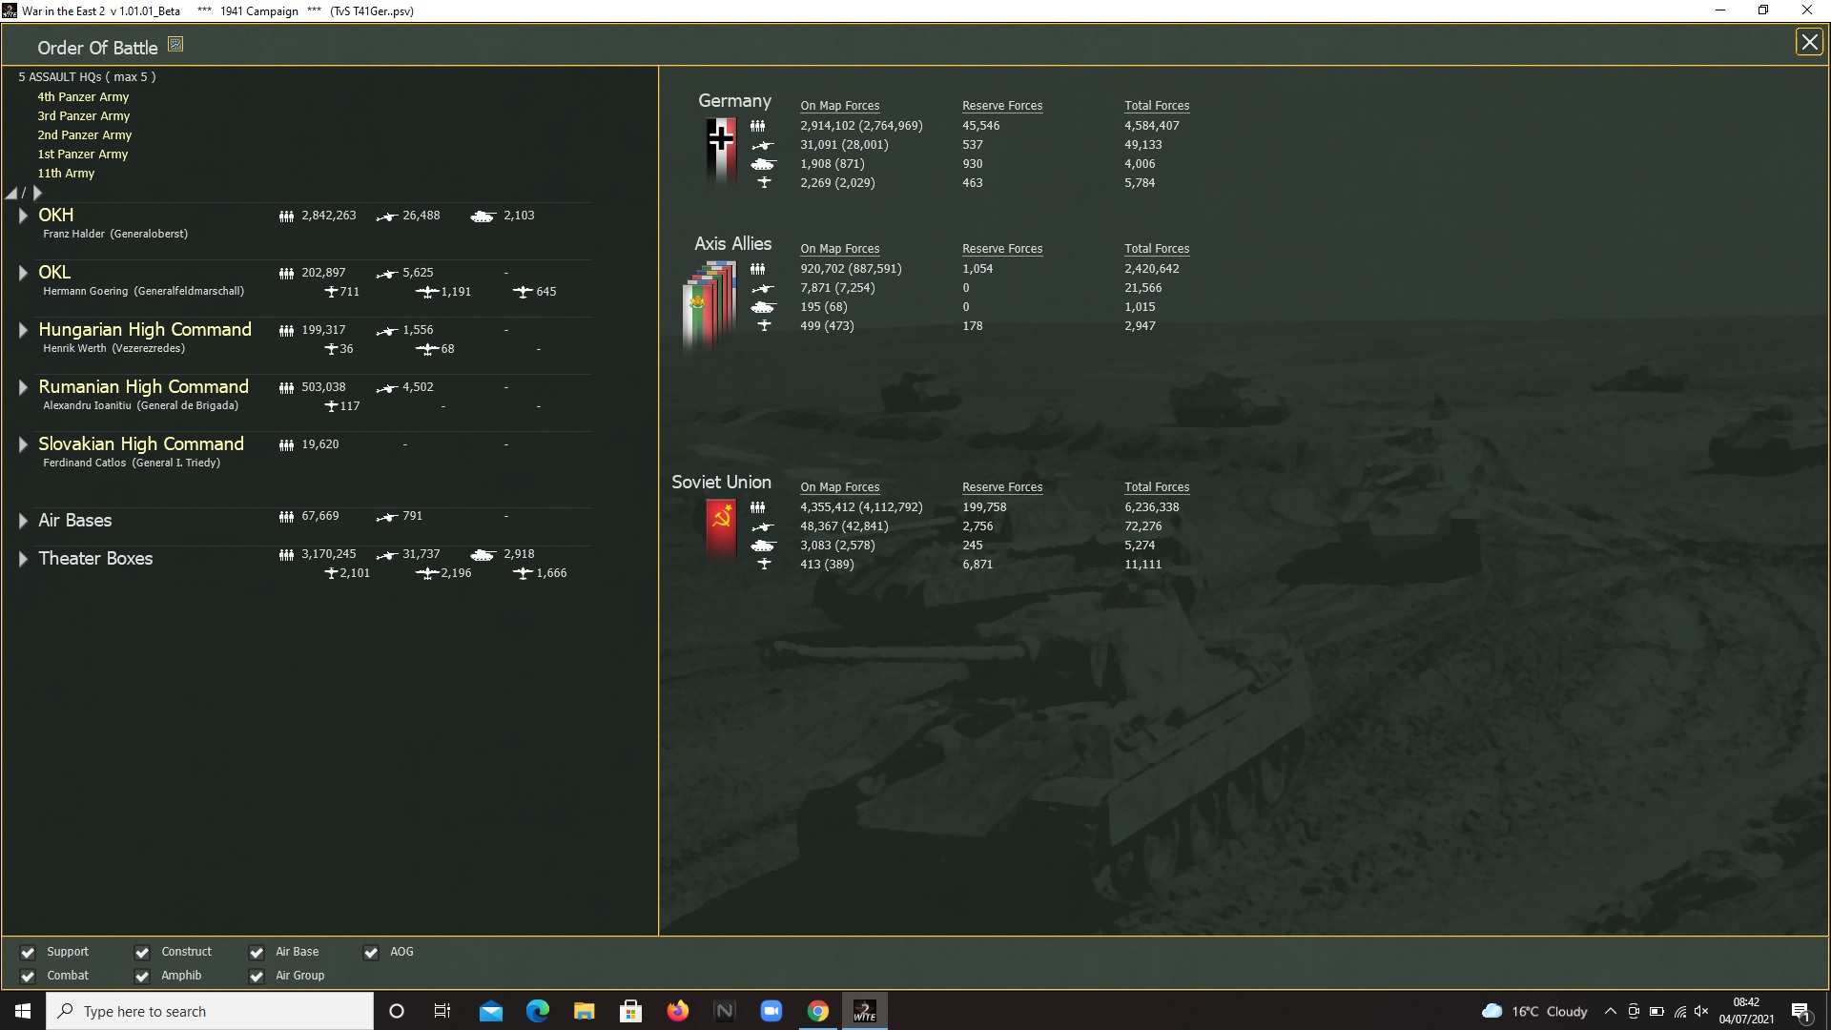The image size is (1831, 1030).
Task: Click Soviet Union Reserve Forces header
Action: click(x=1002, y=487)
